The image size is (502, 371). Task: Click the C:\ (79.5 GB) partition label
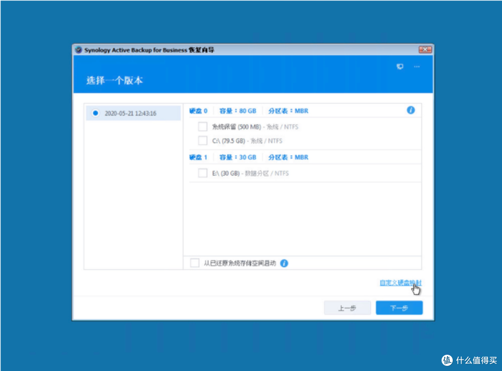(x=247, y=141)
